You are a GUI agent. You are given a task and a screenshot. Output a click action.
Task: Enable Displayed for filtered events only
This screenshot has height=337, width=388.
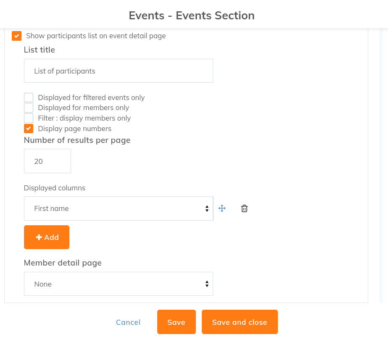[x=29, y=97]
